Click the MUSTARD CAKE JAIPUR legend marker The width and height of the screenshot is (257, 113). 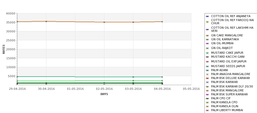(x=207, y=53)
